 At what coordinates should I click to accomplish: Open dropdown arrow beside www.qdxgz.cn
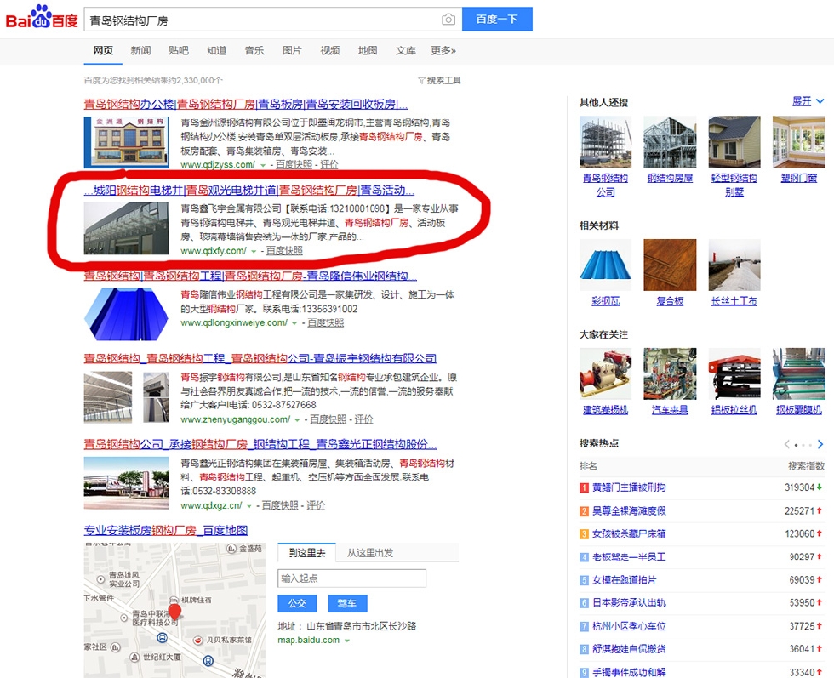click(248, 506)
